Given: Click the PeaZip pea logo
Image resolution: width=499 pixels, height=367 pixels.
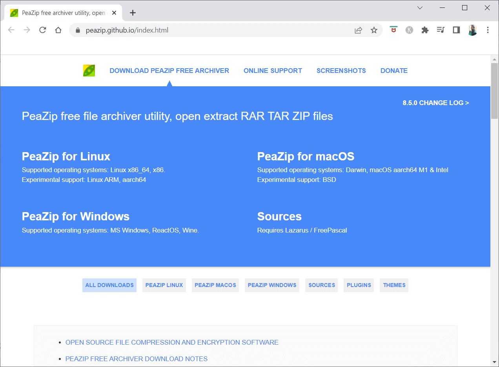Looking at the screenshot, I should pyautogui.click(x=89, y=71).
